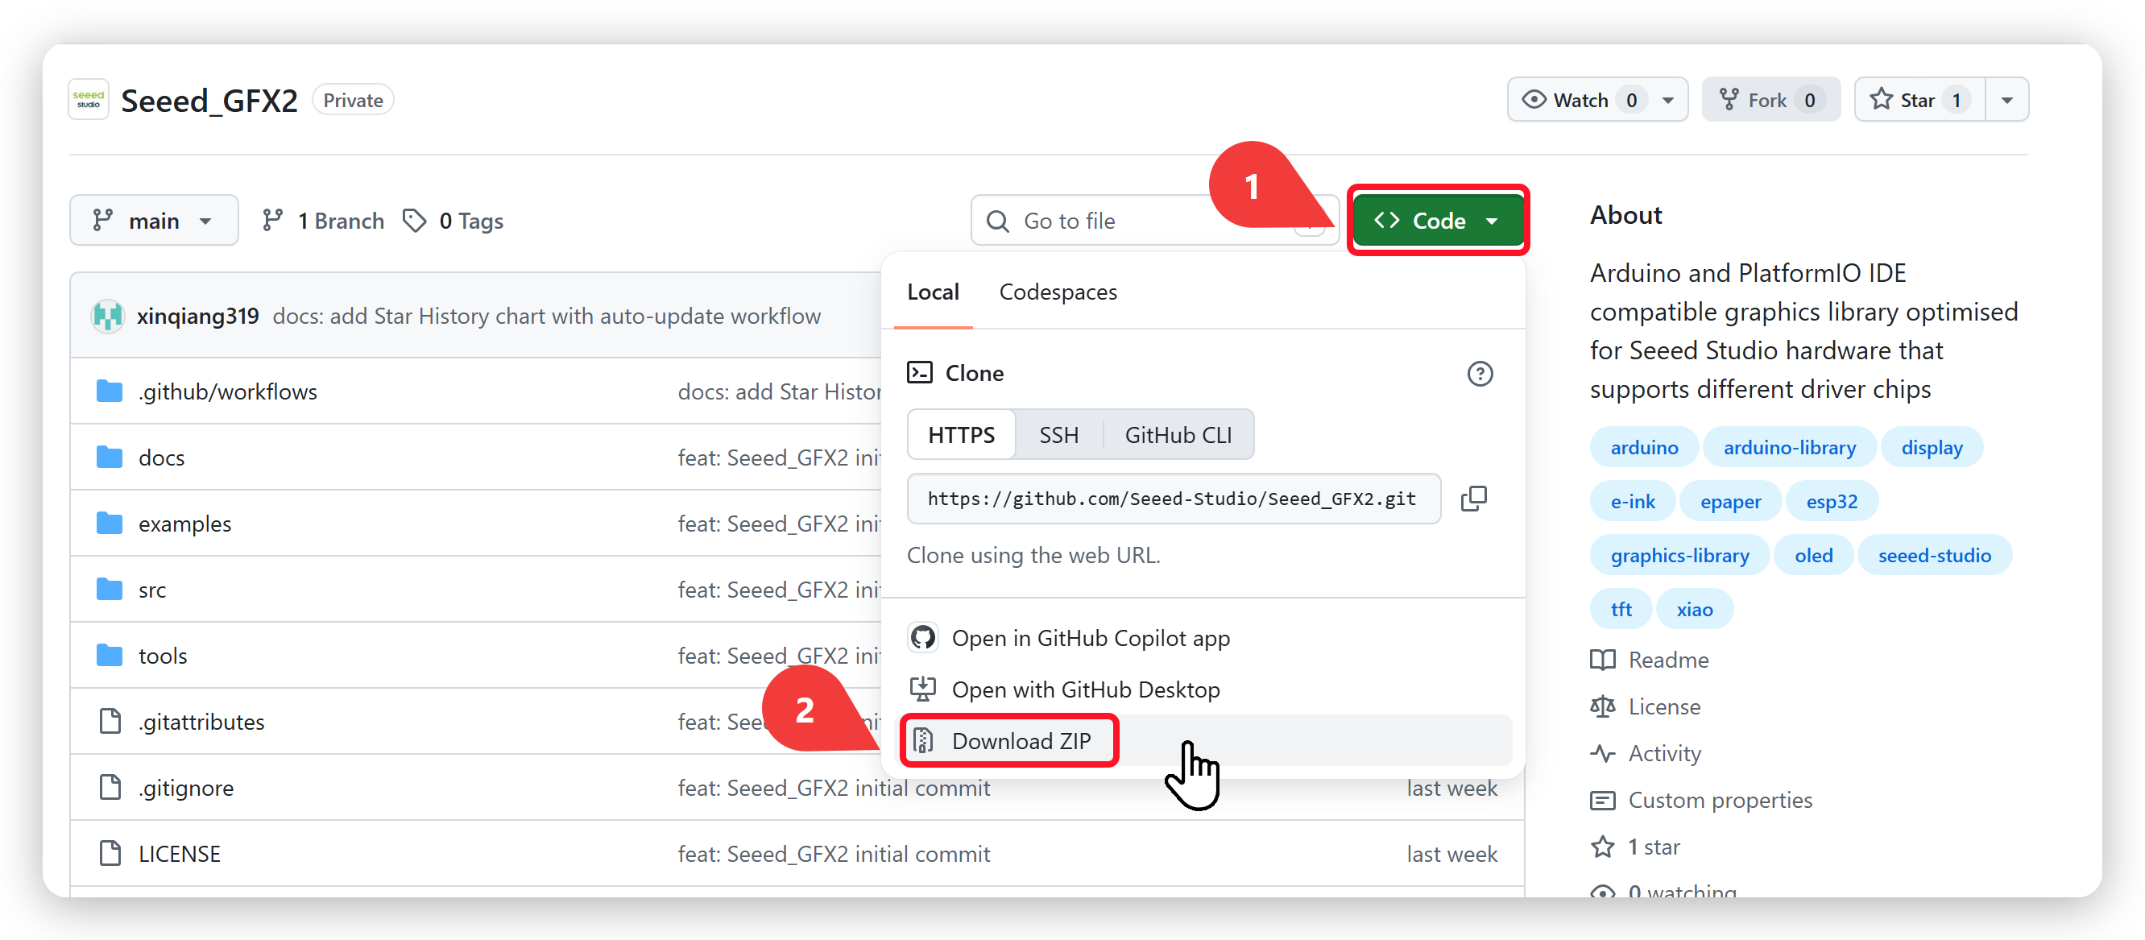This screenshot has width=2145, height=940.
Task: Open the .github/workflows folder
Action: point(227,391)
